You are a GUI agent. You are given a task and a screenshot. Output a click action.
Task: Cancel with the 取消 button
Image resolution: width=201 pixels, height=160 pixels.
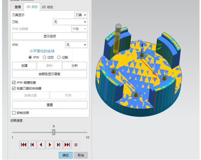click(81, 155)
